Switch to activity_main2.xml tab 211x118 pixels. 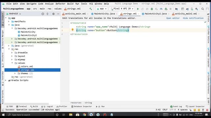click(186, 14)
